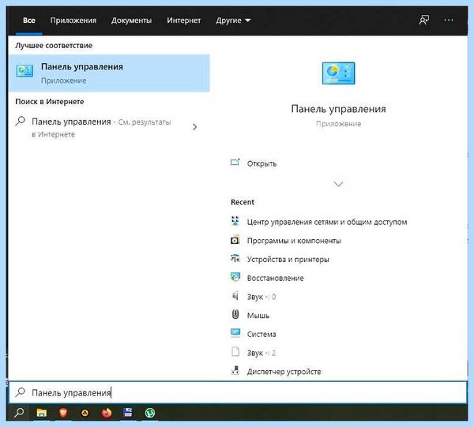Switch to the Документы tab
Image resolution: width=474 pixels, height=427 pixels.
tap(131, 21)
